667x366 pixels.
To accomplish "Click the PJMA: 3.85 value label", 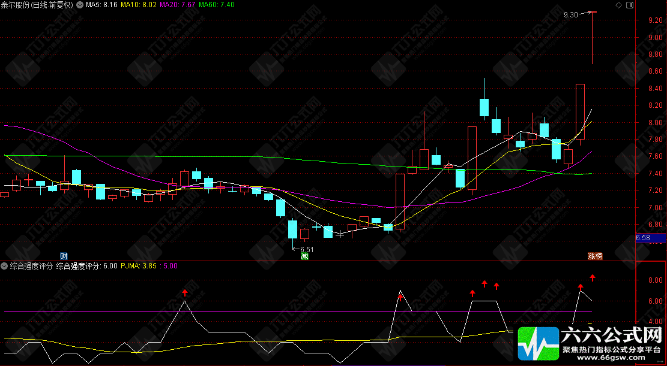I will 139,266.
